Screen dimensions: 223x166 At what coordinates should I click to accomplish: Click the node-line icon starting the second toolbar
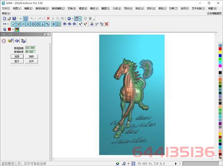(4, 24)
